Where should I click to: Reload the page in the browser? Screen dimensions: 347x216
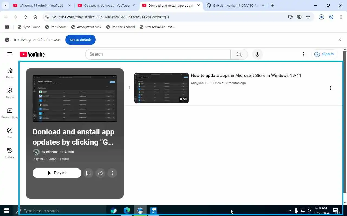click(x=25, y=17)
